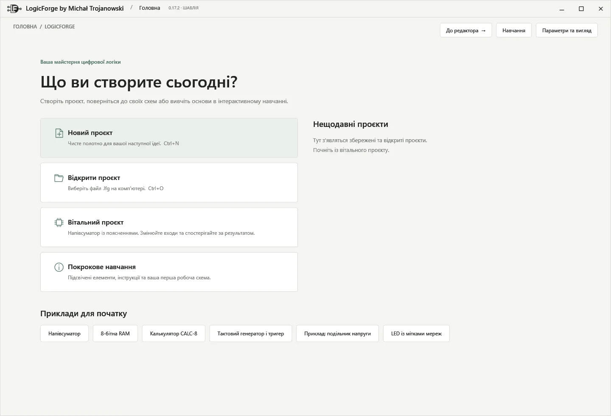The width and height of the screenshot is (611, 416).
Task: Close the LogicForge window
Action: (601, 8)
